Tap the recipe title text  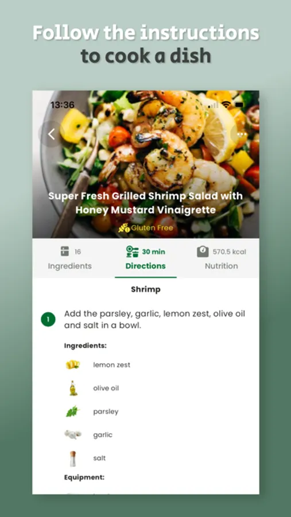[x=146, y=203]
